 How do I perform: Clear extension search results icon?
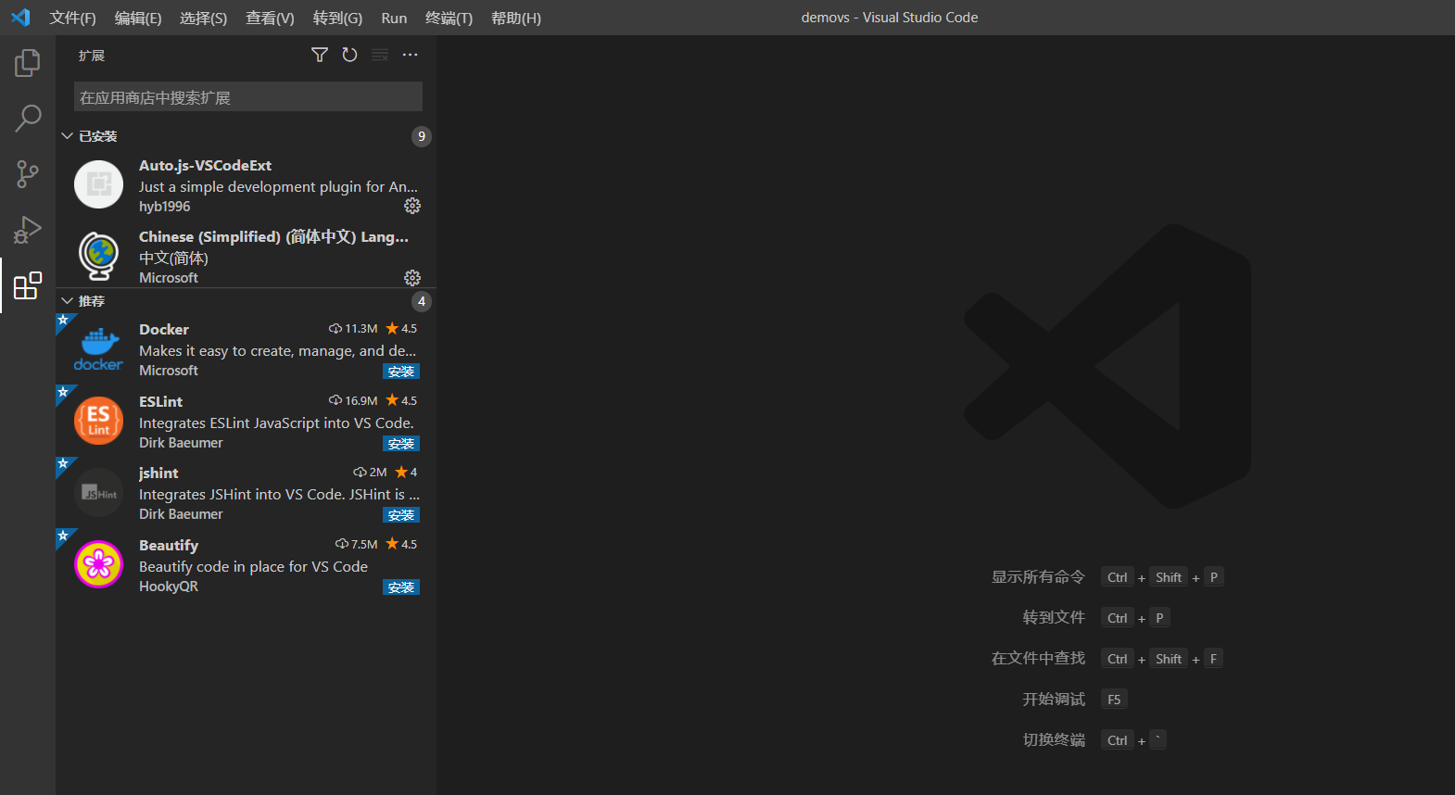point(380,55)
